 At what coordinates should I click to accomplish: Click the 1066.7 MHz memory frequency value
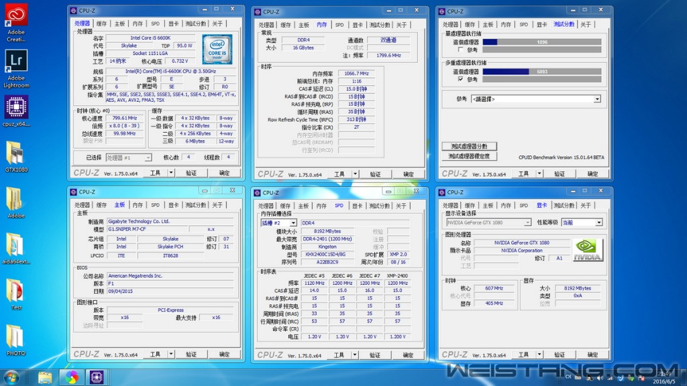357,74
